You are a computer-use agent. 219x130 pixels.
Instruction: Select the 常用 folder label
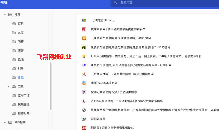pos(17,15)
